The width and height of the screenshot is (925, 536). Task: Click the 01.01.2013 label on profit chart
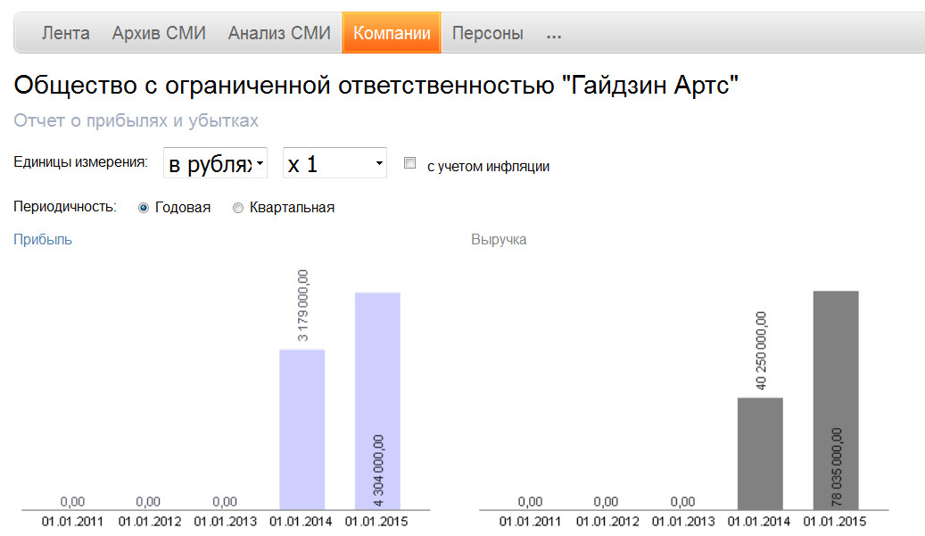pos(226,522)
